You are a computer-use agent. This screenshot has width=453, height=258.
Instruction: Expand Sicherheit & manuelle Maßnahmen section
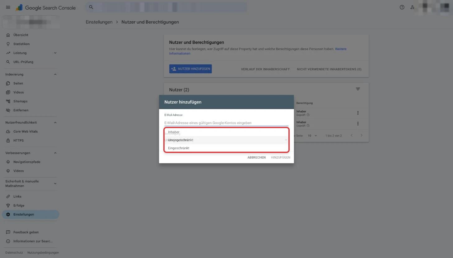click(55, 183)
